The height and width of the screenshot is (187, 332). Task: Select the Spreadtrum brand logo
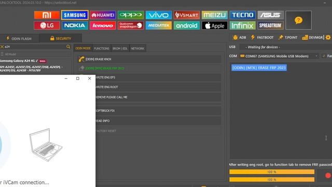click(270, 25)
